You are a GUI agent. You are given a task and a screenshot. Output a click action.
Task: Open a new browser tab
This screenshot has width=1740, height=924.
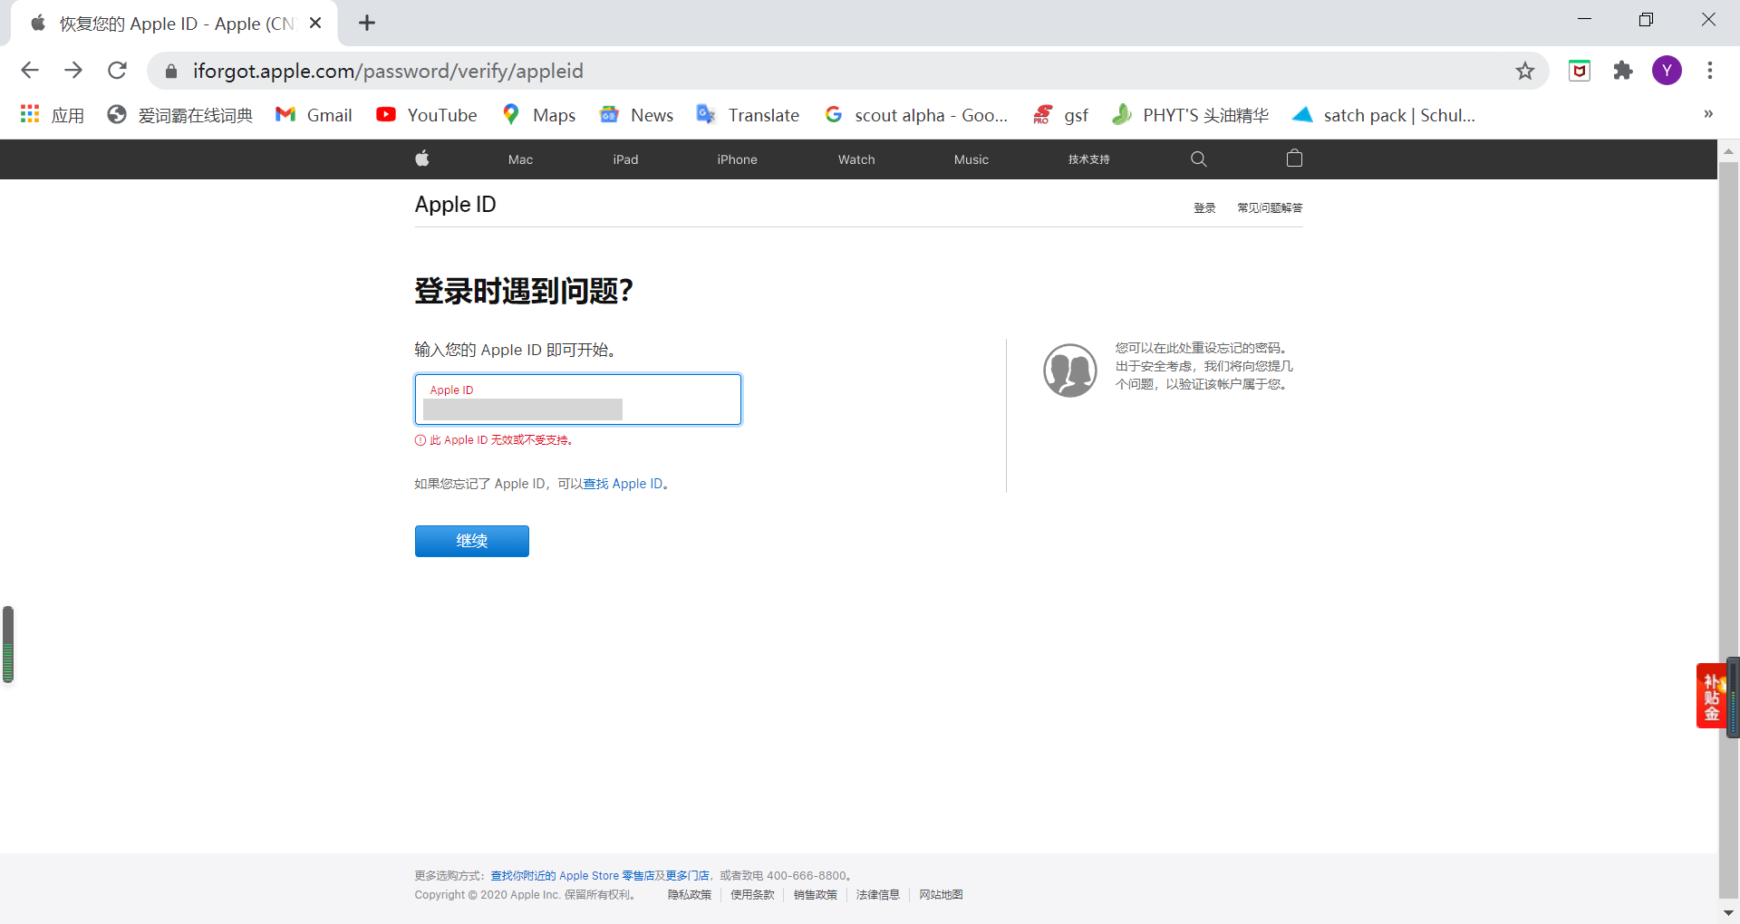click(x=367, y=24)
